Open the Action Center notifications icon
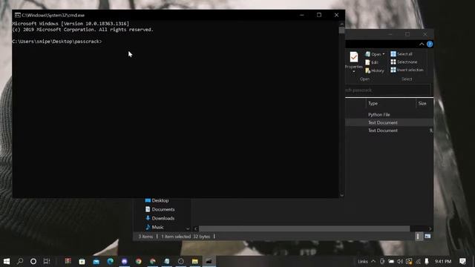Screen dimensions: 475x267 pos(462,261)
